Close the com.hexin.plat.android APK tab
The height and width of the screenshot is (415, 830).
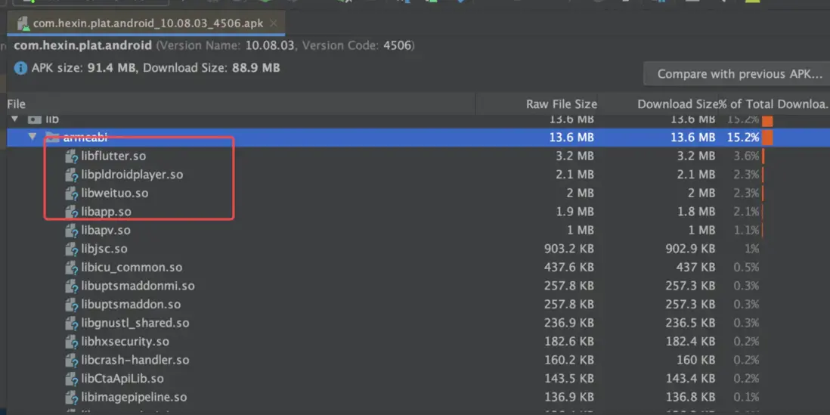[274, 23]
